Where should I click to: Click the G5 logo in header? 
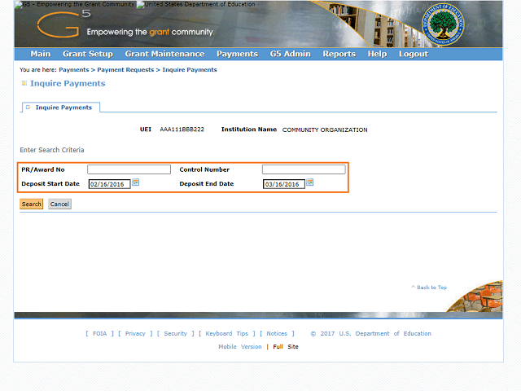(63, 24)
